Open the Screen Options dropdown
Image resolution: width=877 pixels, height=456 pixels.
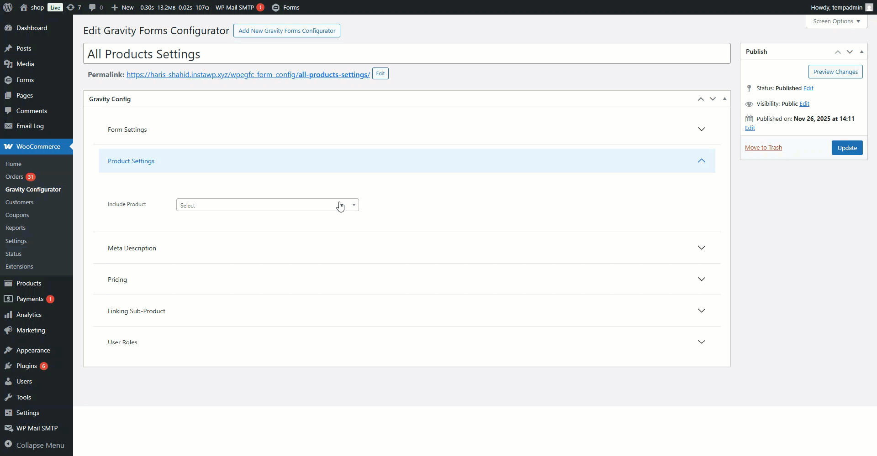tap(836, 21)
